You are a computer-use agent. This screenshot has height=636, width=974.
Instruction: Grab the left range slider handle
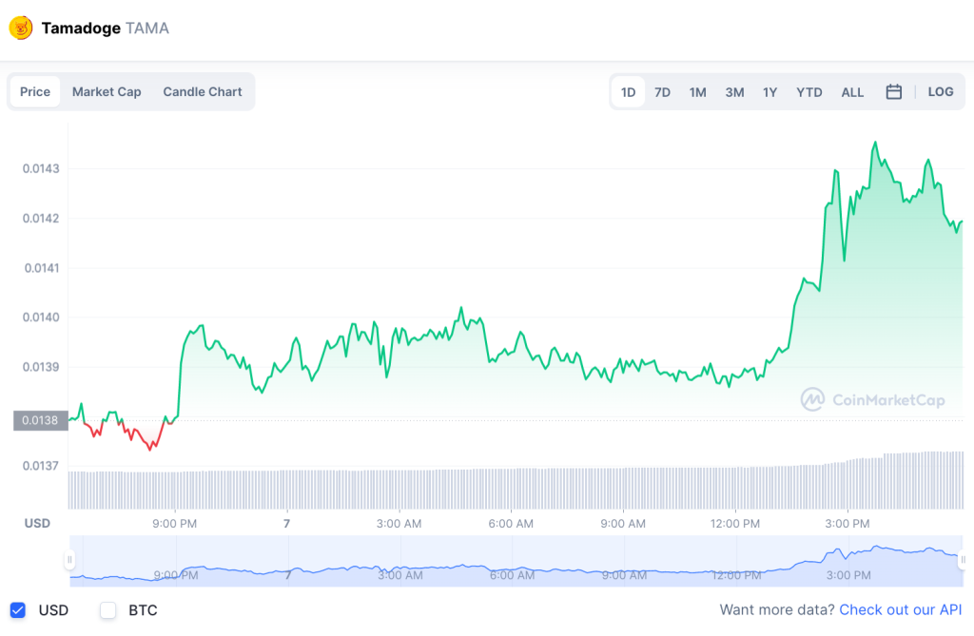(69, 560)
